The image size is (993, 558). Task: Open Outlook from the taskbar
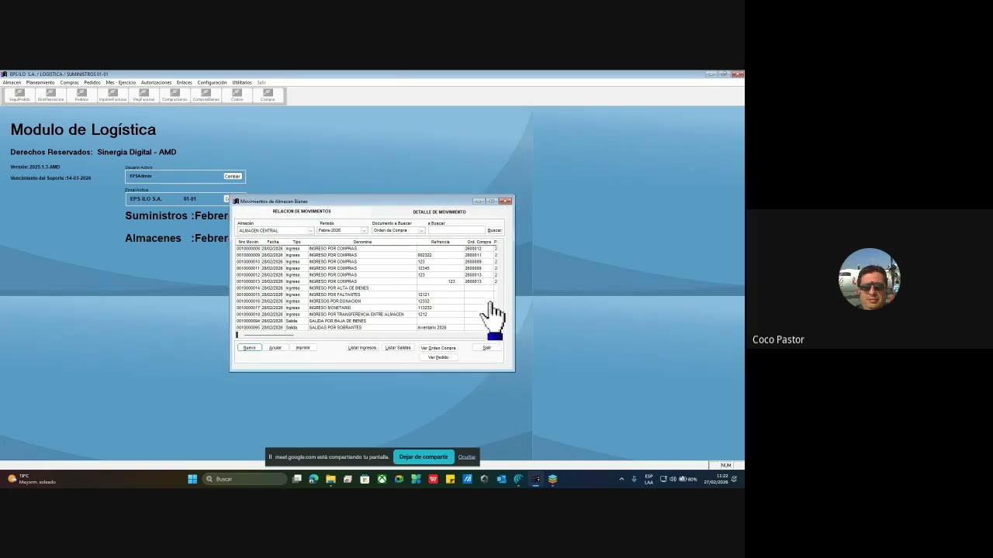click(x=501, y=479)
